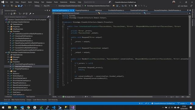The image size is (195, 110).
Task: Click the Save toolbar icon
Action: [19, 6]
